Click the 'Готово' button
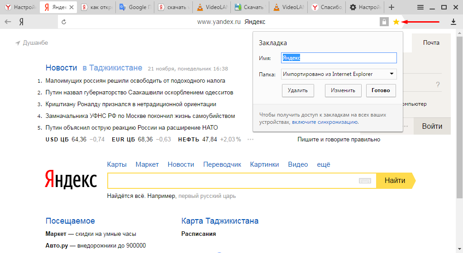This screenshot has height=253, width=463. (x=381, y=90)
